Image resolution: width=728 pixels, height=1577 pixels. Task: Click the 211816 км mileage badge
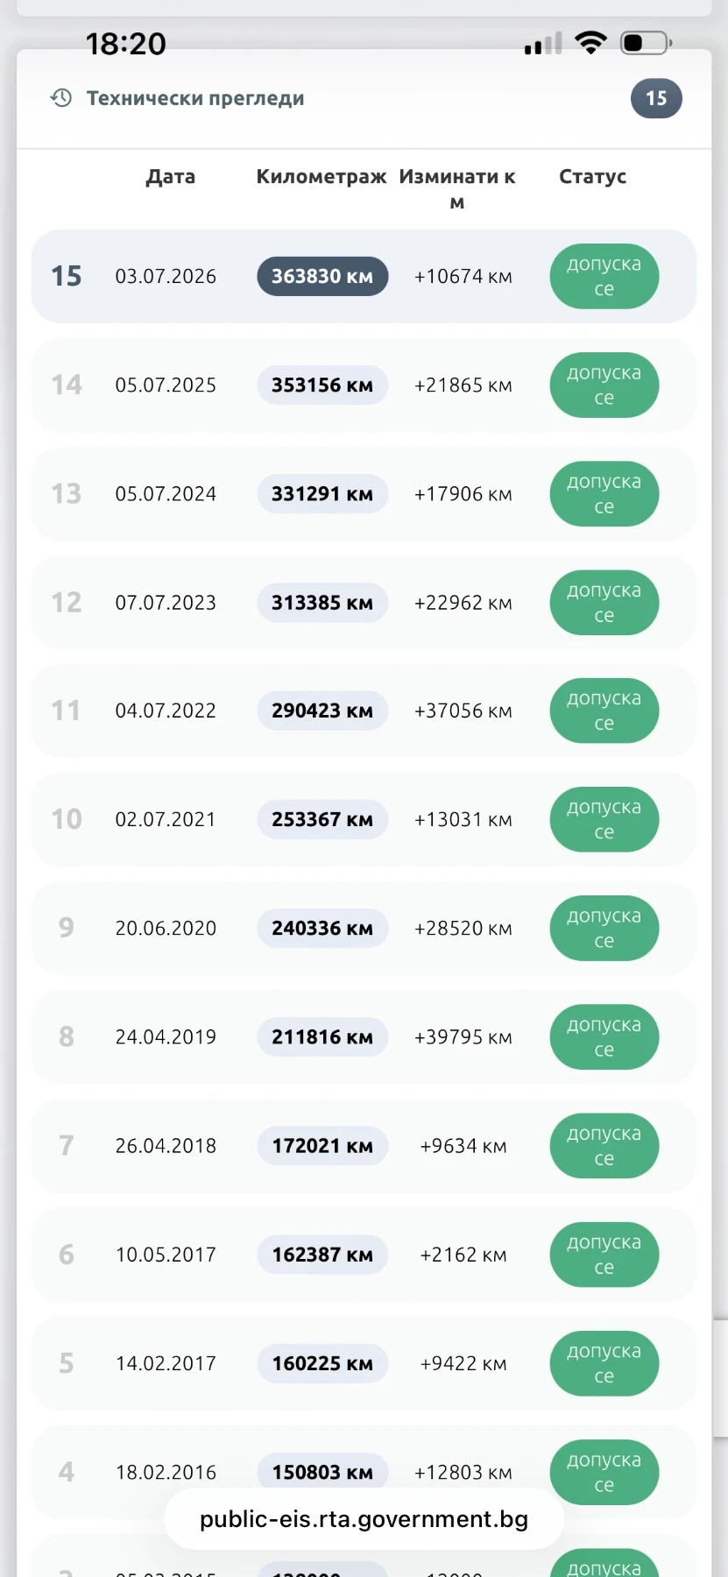pyautogui.click(x=322, y=1036)
